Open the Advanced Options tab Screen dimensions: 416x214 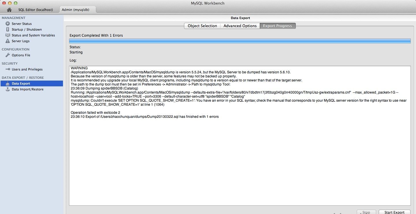coord(240,26)
